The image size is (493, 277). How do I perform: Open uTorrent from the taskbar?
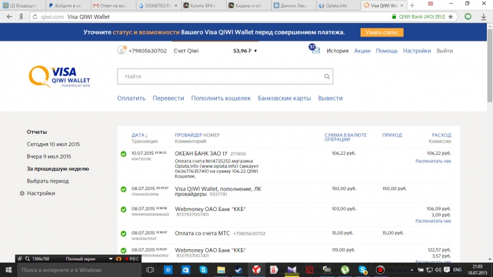click(x=345, y=270)
